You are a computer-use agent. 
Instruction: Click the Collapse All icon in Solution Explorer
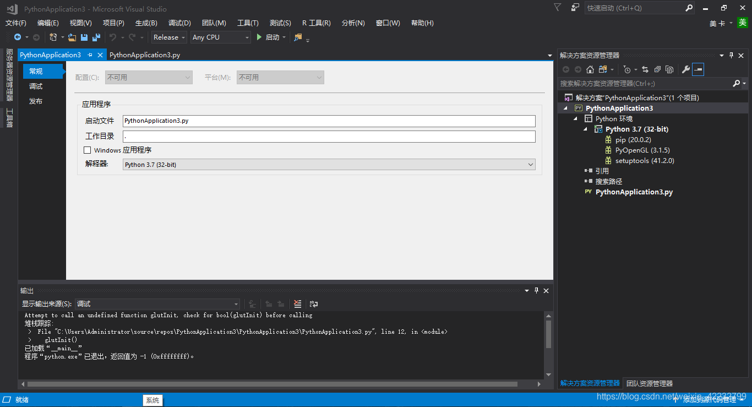657,69
